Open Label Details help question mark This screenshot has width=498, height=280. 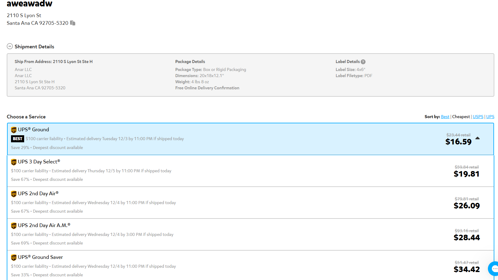pyautogui.click(x=363, y=62)
